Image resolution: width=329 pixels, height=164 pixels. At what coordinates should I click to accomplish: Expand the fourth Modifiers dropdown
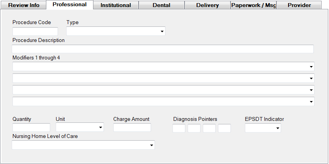click(x=164, y=101)
